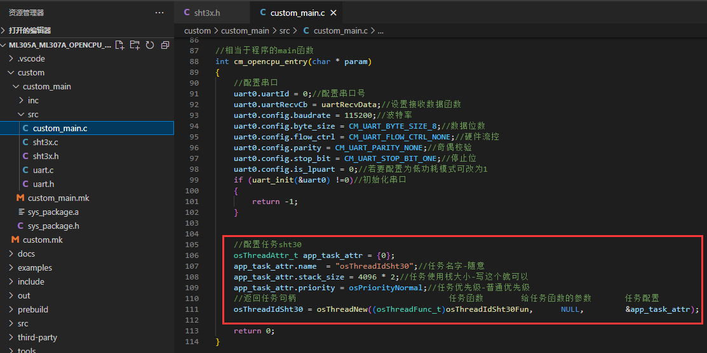Click the custom breadcrumb segment
Image resolution: width=707 pixels, height=353 pixels.
(x=197, y=30)
